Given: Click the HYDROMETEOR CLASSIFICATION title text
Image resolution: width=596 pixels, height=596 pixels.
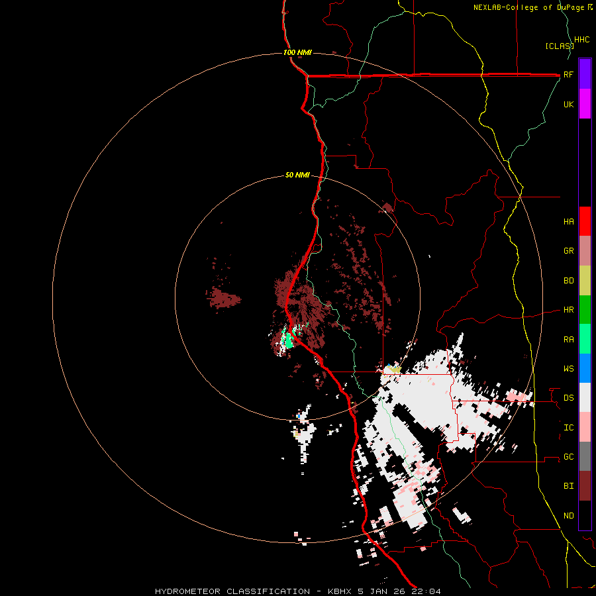Looking at the screenshot, I should point(232,591).
